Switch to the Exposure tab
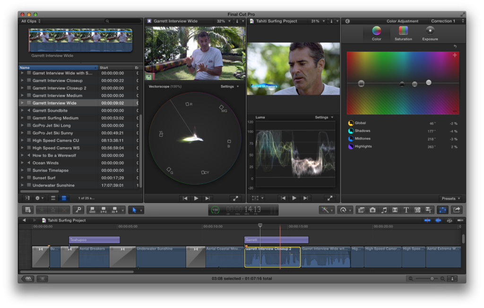 pyautogui.click(x=430, y=34)
